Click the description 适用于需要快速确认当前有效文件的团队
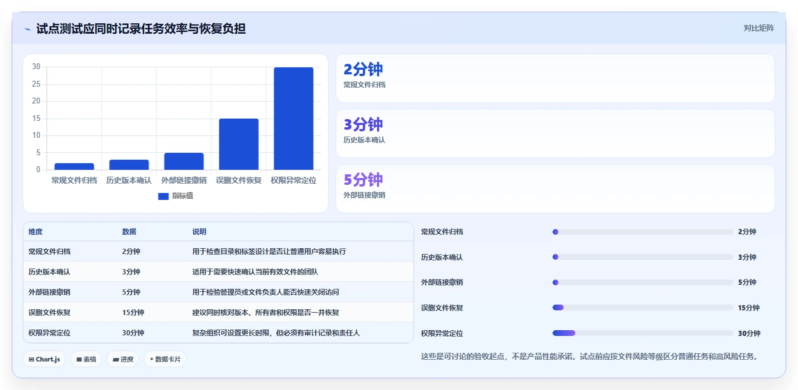798x390 pixels. 255,272
